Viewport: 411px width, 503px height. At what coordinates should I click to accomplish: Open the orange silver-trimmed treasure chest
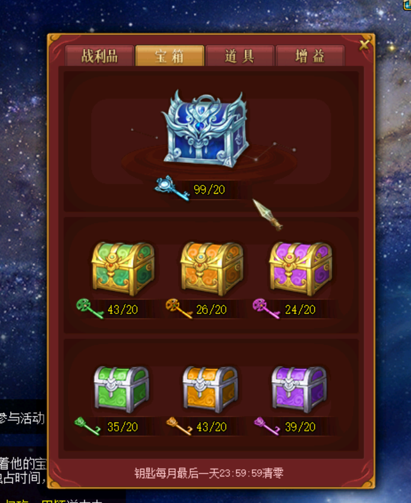click(x=210, y=389)
